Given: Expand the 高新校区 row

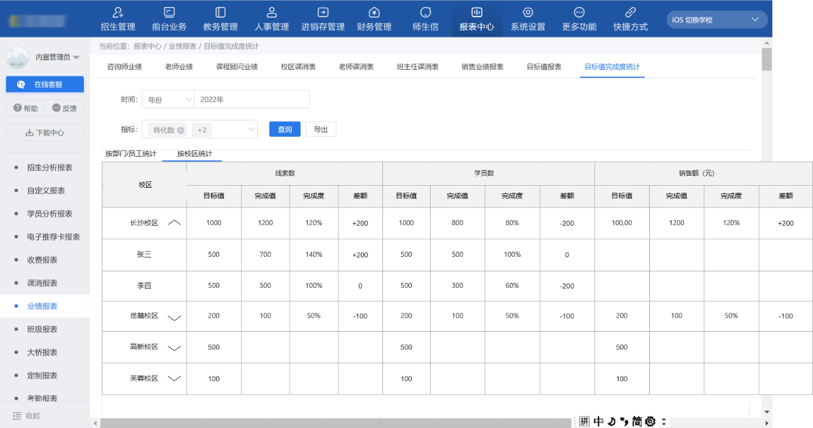Looking at the screenshot, I should [174, 347].
